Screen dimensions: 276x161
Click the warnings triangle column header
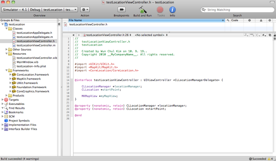click(x=261, y=20)
